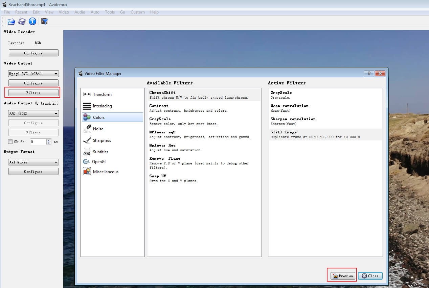Click the Shift value input field
Image resolution: width=429 pixels, height=288 pixels.
[x=38, y=142]
